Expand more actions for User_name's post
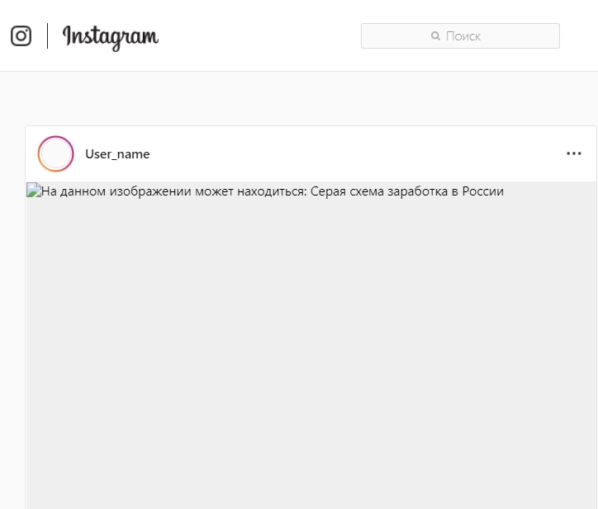Viewport: 598px width, 509px height. point(573,153)
